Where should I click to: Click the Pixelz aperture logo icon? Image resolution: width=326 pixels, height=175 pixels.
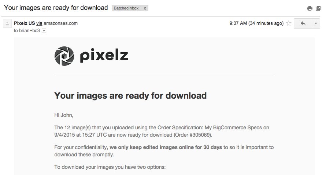click(x=64, y=56)
